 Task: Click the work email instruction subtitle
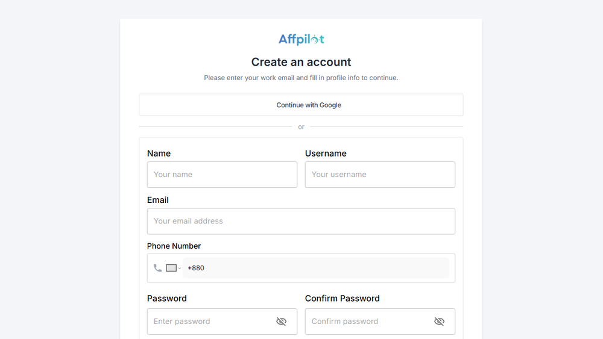pos(301,78)
